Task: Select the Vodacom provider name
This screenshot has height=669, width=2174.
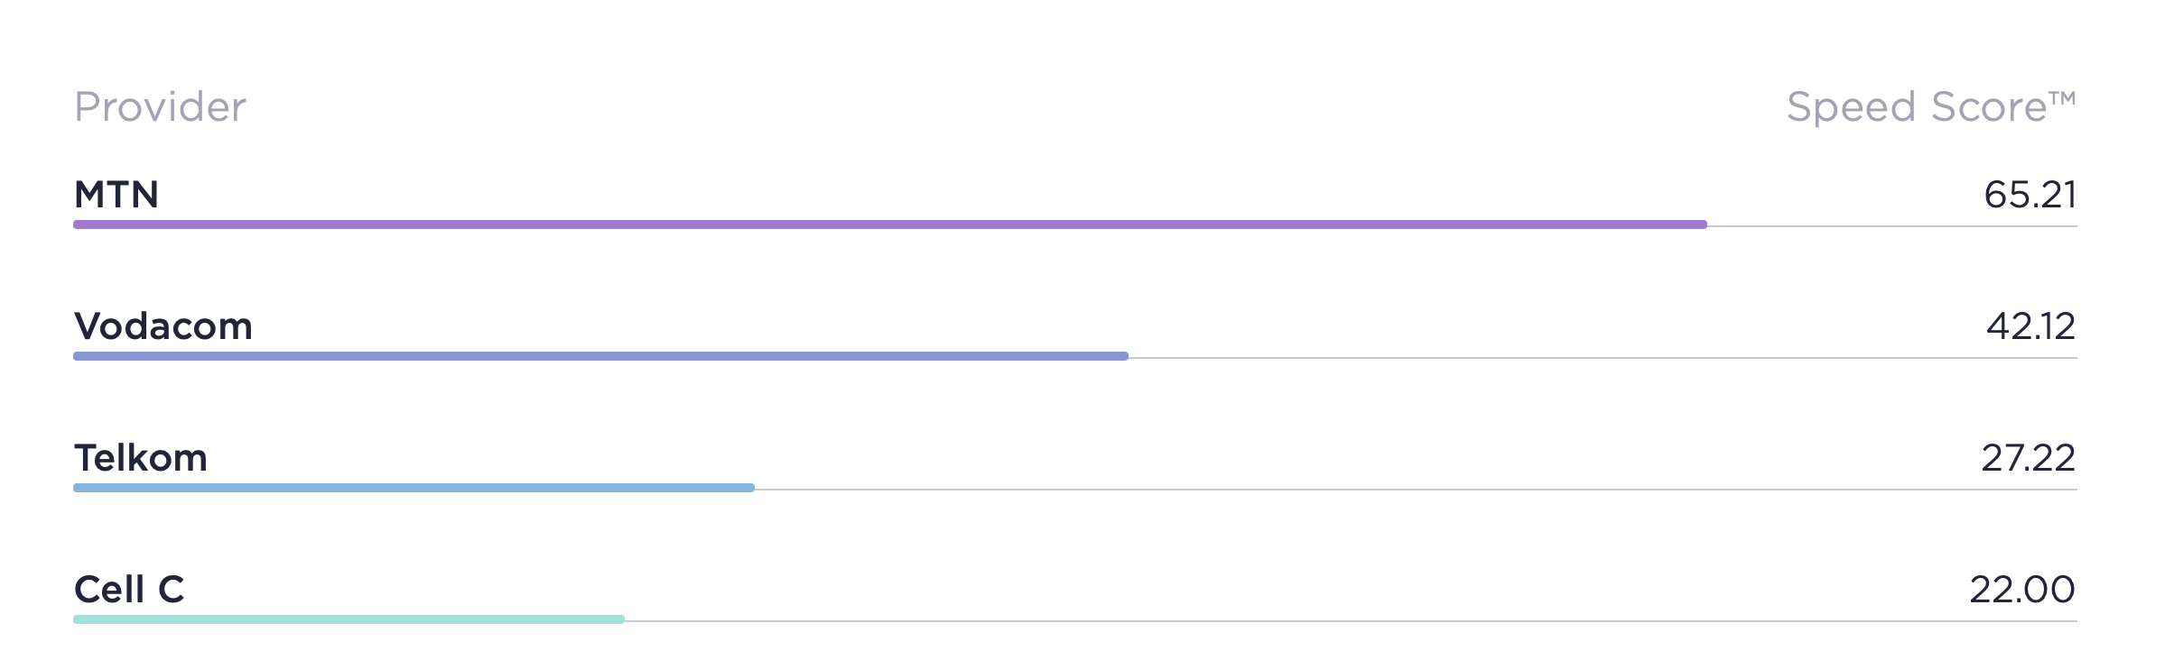Action: click(163, 326)
